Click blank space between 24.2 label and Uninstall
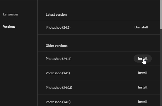 pyautogui.click(x=102, y=27)
